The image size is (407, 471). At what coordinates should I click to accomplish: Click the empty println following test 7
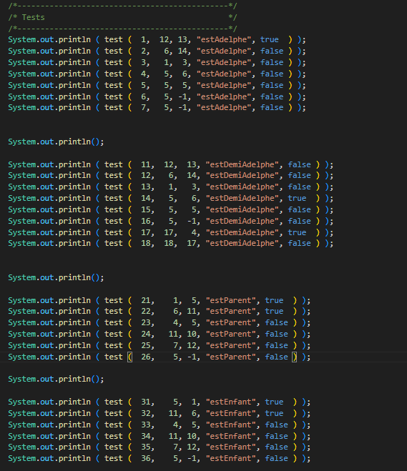tap(56, 142)
